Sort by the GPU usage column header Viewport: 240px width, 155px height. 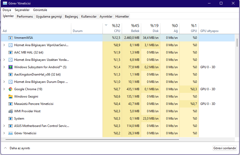click(x=189, y=28)
